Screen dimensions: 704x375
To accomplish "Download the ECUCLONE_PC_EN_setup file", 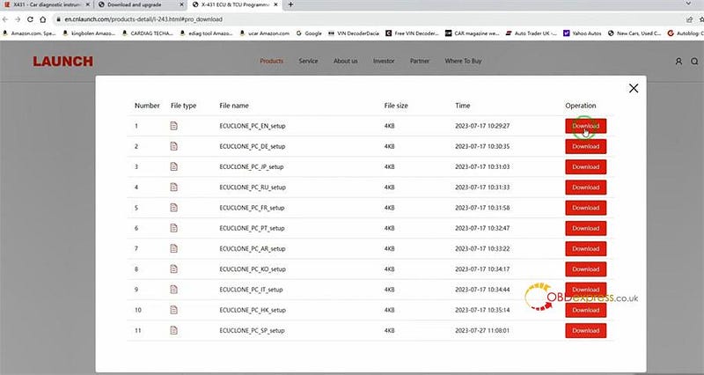I will pyautogui.click(x=585, y=126).
